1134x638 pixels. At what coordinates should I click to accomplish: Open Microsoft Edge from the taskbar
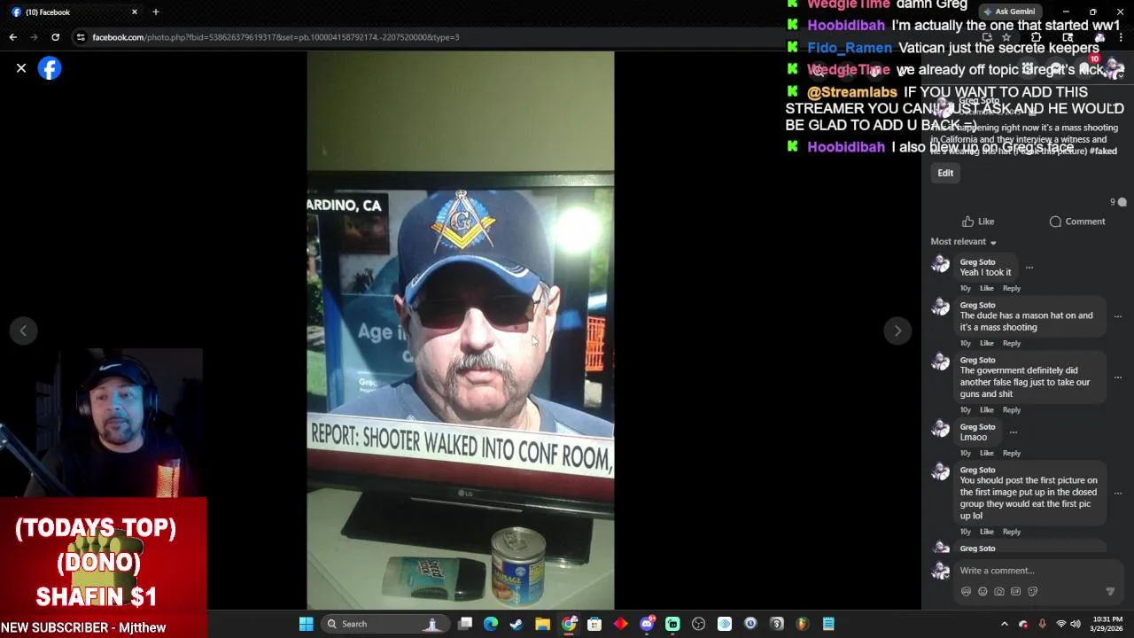tap(491, 624)
